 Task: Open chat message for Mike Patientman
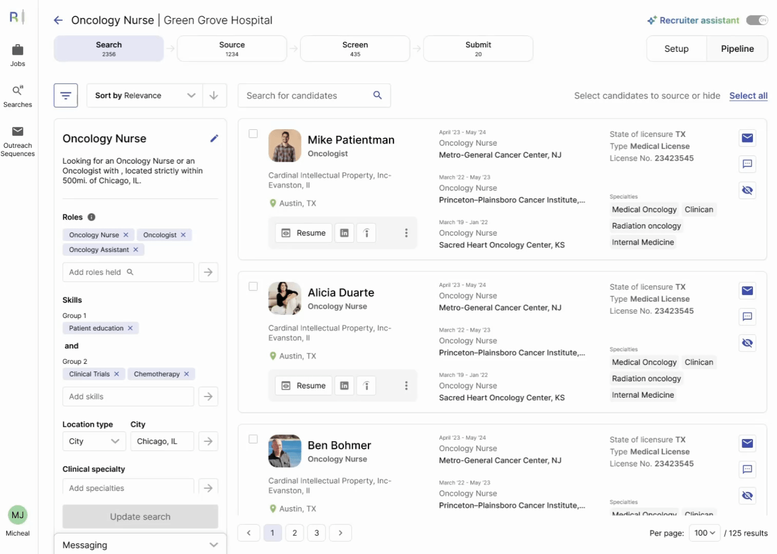[x=747, y=164]
